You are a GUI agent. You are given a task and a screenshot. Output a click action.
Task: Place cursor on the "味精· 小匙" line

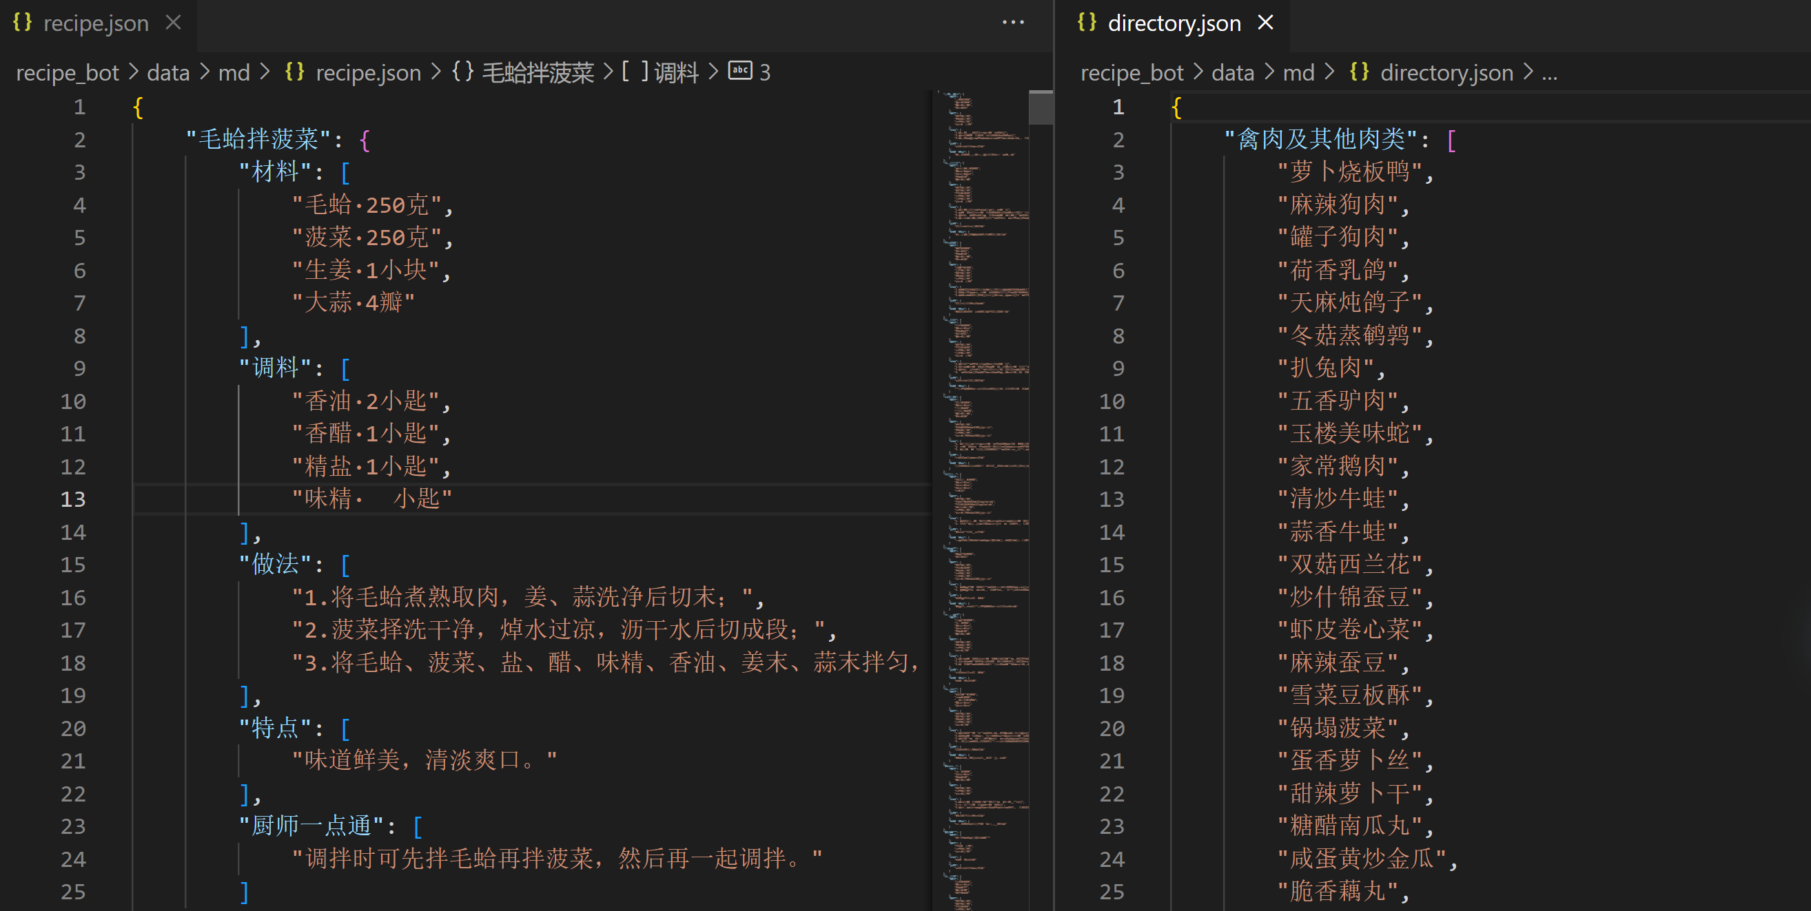(372, 499)
